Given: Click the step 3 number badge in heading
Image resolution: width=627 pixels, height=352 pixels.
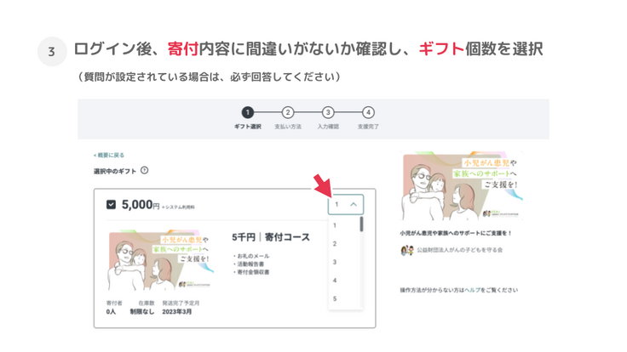Looking at the screenshot, I should 52,52.
